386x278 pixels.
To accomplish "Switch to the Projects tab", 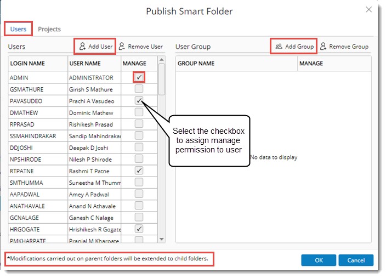I will coord(49,29).
